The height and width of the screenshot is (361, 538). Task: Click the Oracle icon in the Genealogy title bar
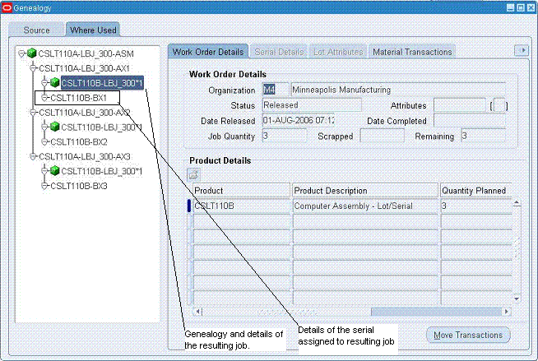(x=7, y=7)
